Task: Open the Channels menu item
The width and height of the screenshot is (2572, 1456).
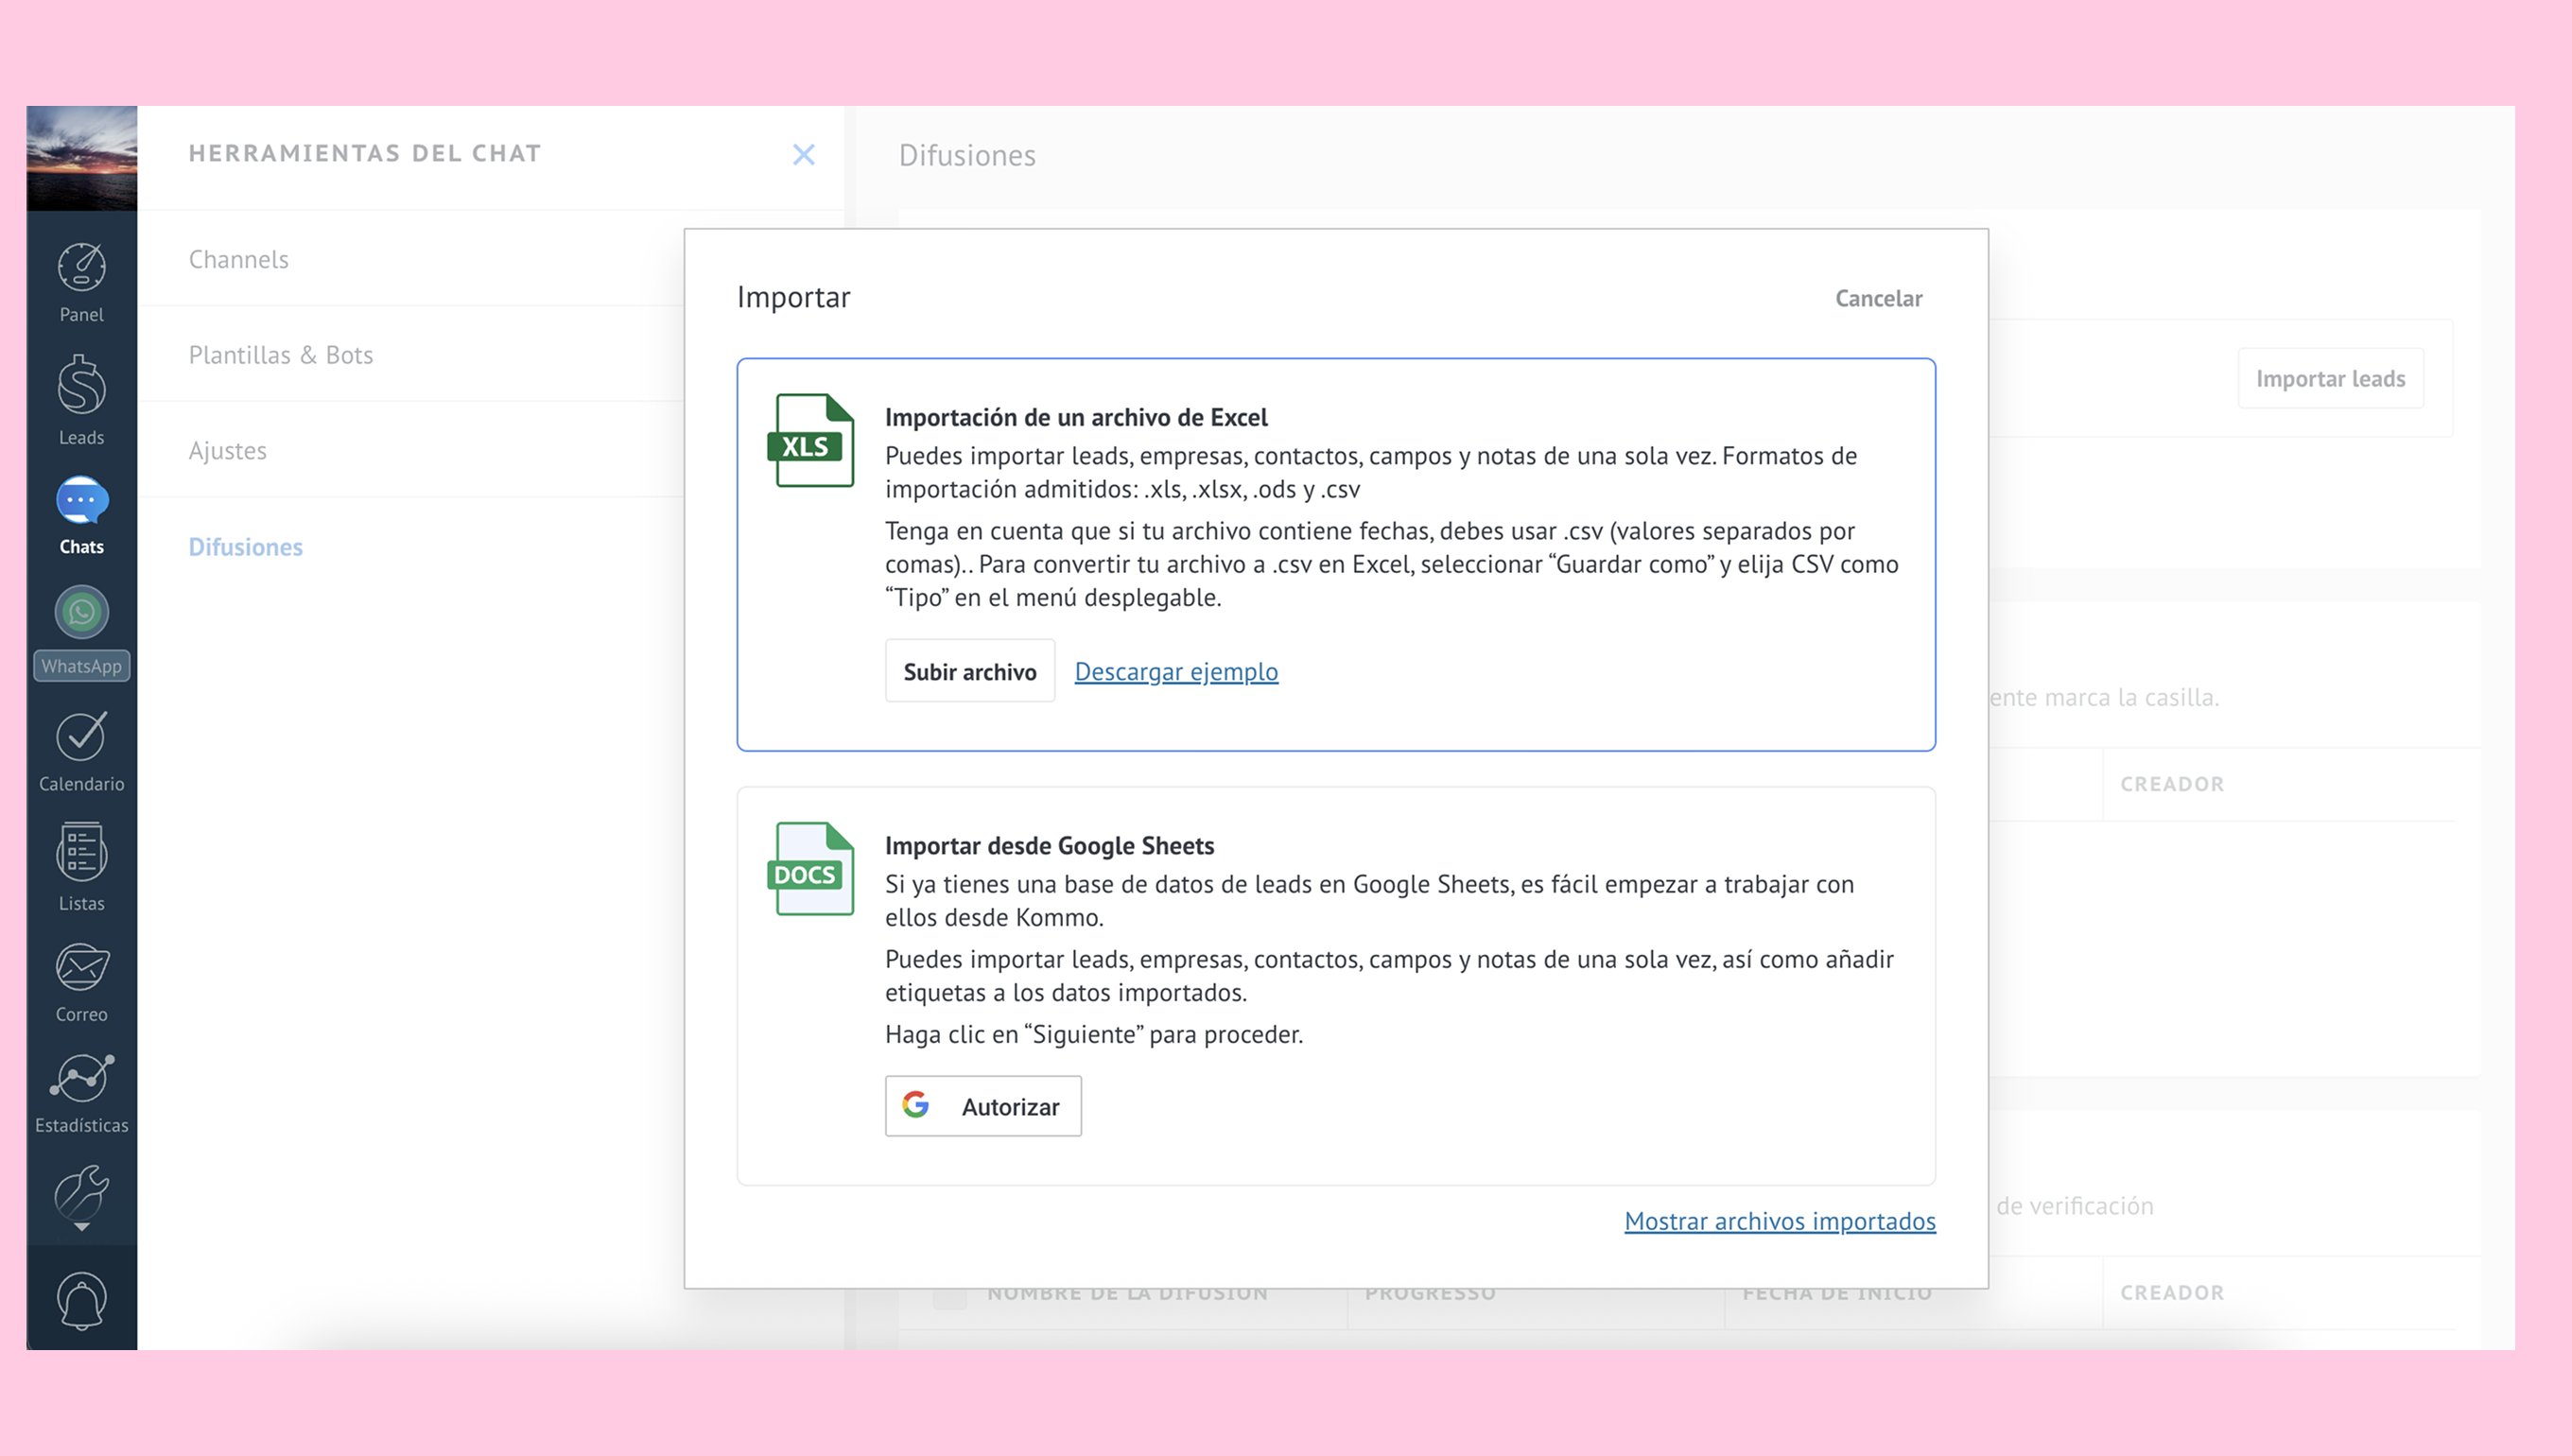Action: pyautogui.click(x=238, y=259)
